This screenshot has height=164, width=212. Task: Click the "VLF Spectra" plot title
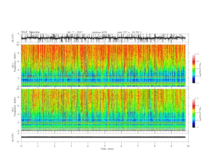tap(30, 32)
